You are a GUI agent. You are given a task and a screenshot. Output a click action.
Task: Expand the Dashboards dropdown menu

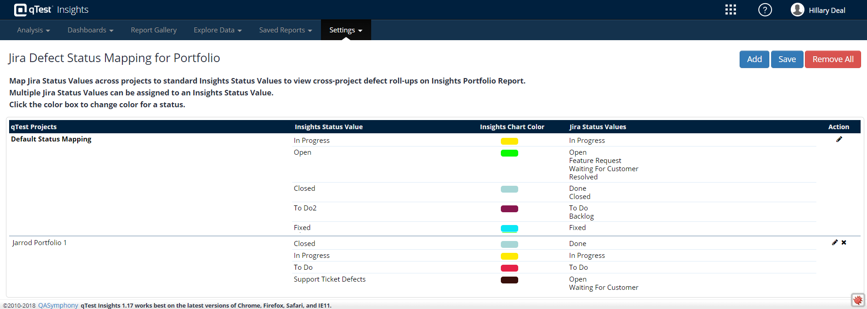pyautogui.click(x=90, y=30)
